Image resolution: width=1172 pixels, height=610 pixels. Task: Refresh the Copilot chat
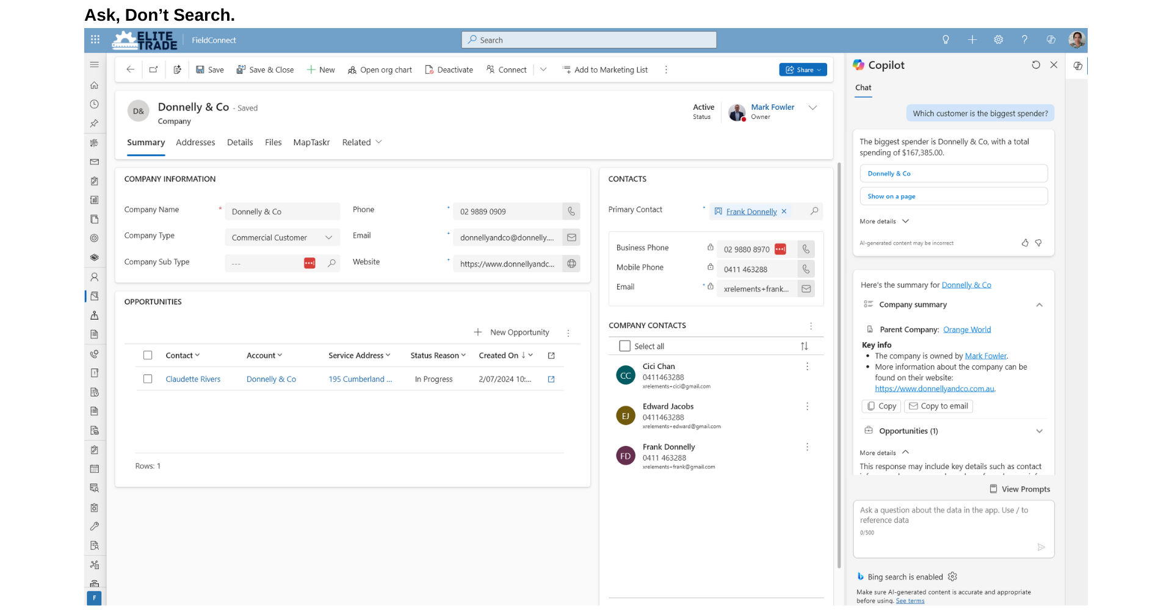coord(1036,65)
